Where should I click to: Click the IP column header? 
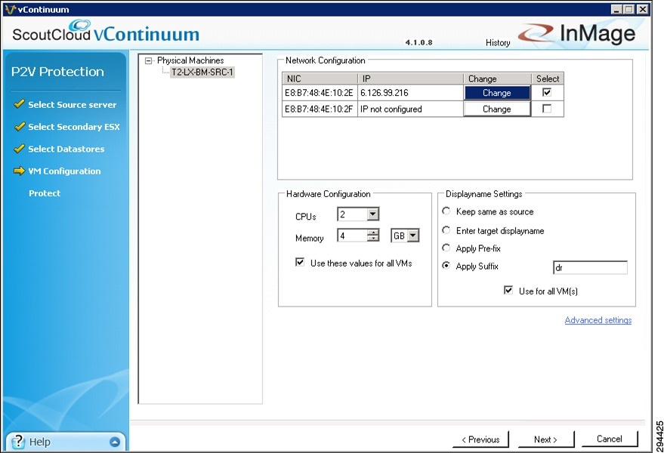coord(411,79)
